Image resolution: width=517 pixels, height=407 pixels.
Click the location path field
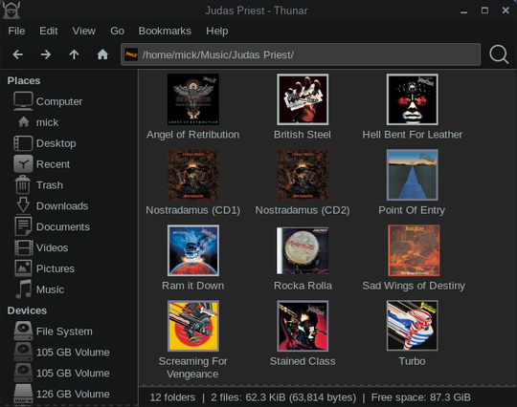[x=301, y=54]
